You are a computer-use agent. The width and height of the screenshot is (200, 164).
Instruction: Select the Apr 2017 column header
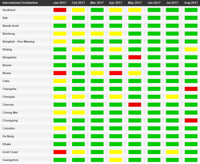pyautogui.click(x=116, y=3)
